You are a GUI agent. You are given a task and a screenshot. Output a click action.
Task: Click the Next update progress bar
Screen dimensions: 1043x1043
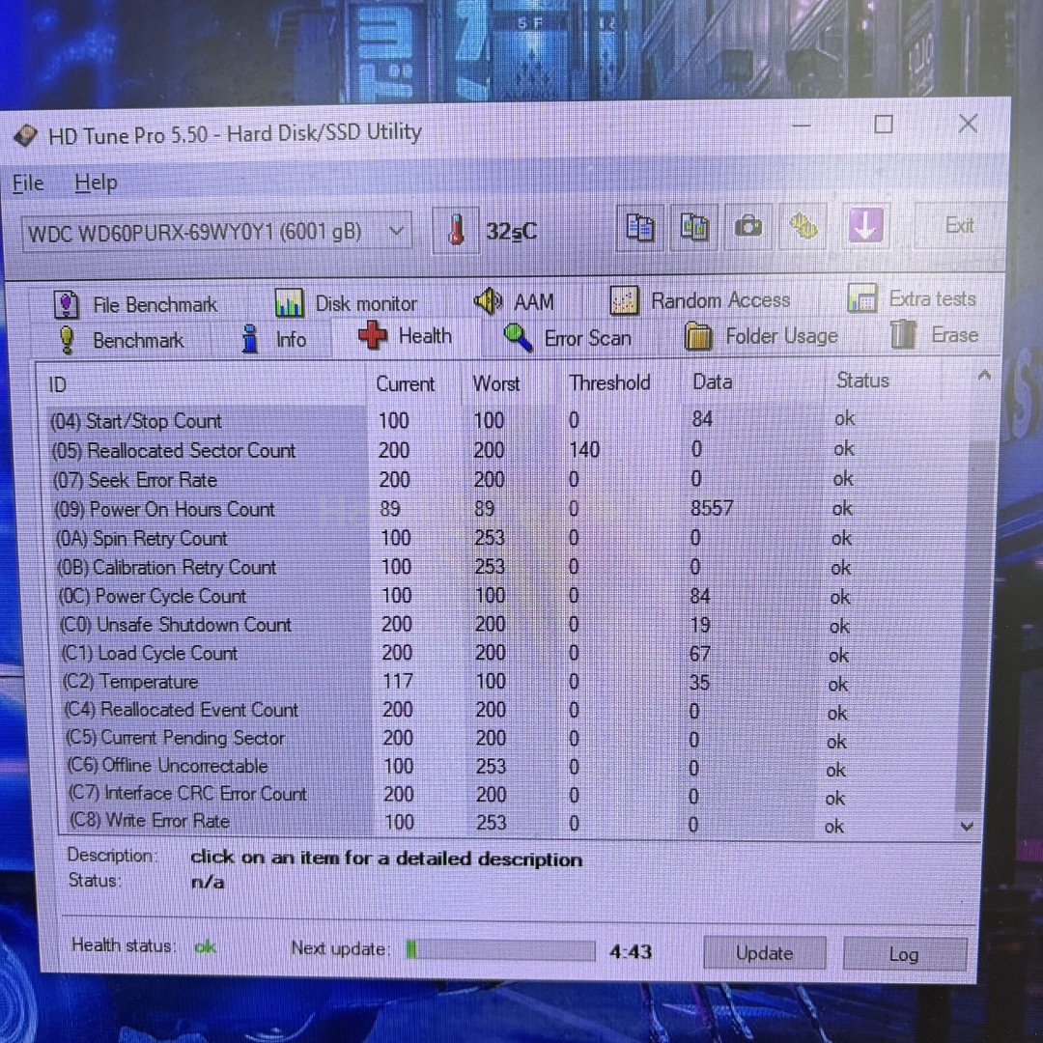coord(500,950)
